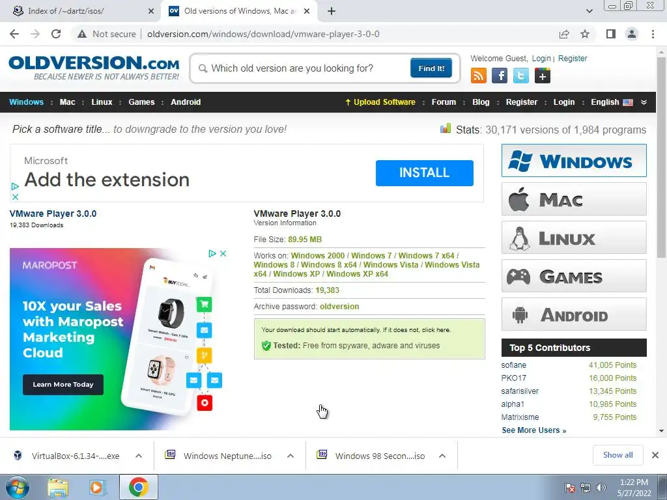667x500 pixels.
Task: Click Login in the black nav bar
Action: 564,102
